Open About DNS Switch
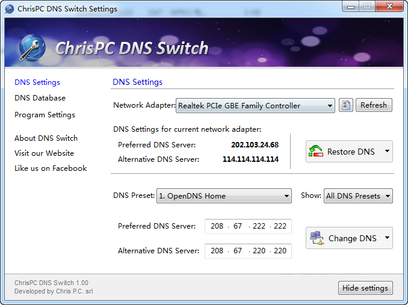This screenshot has height=305, width=408. 46,138
